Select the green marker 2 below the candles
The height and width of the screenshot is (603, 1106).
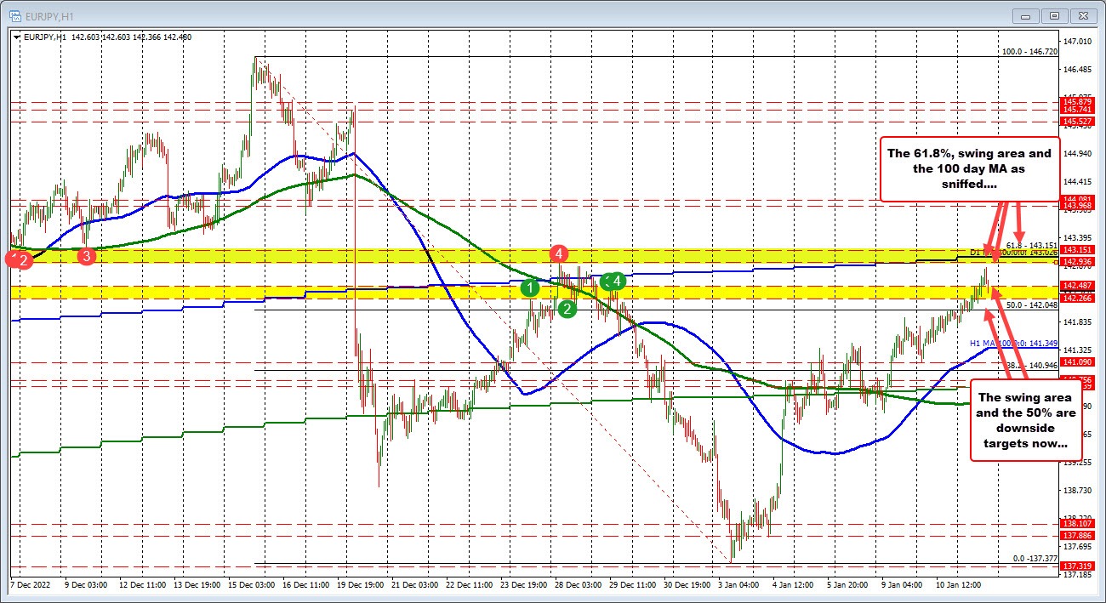pyautogui.click(x=566, y=310)
